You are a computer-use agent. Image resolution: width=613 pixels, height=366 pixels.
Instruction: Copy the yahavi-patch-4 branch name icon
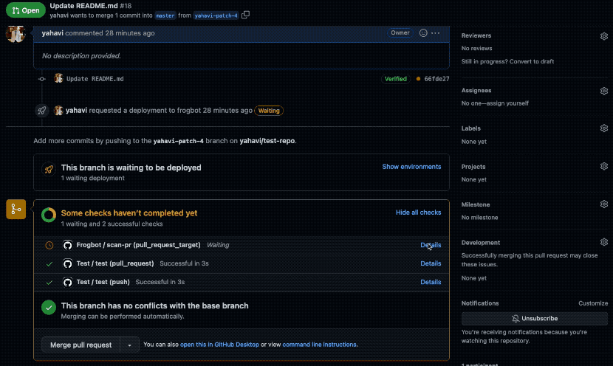pos(245,15)
